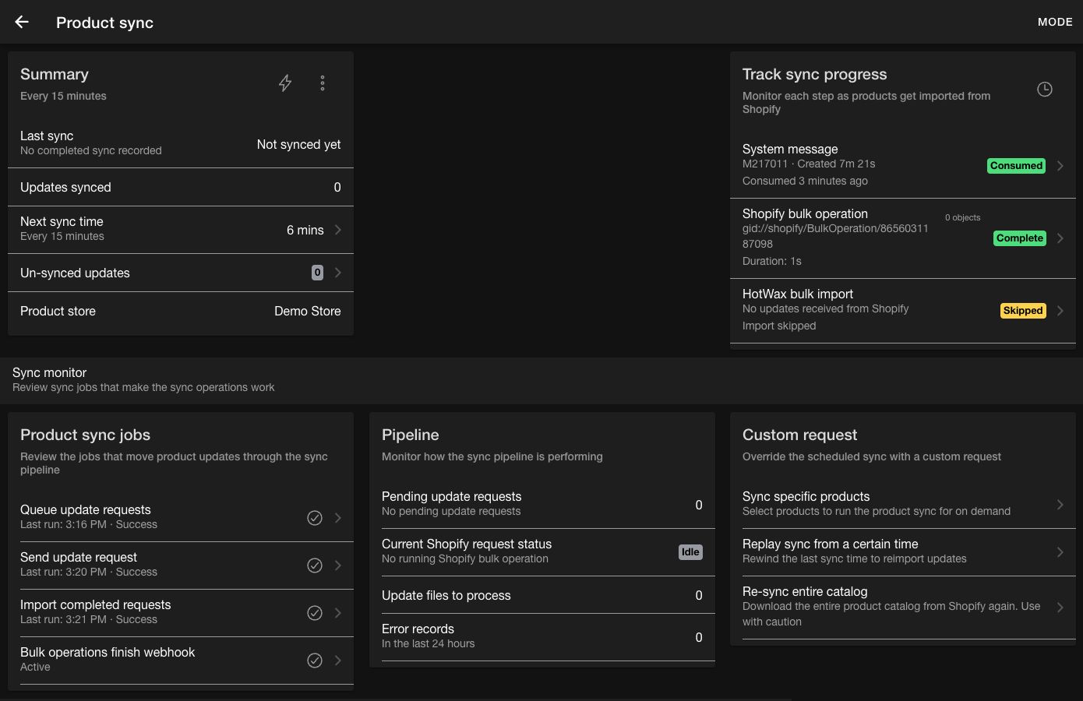Click the Current Shopify request status label

coord(467,544)
